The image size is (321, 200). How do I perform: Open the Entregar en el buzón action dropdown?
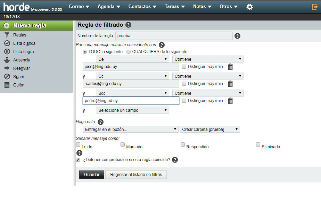(x=131, y=129)
